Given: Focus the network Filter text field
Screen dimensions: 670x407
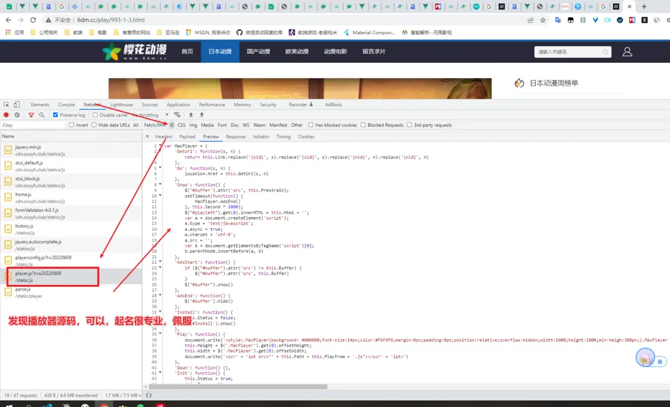Looking at the screenshot, I should (34, 125).
